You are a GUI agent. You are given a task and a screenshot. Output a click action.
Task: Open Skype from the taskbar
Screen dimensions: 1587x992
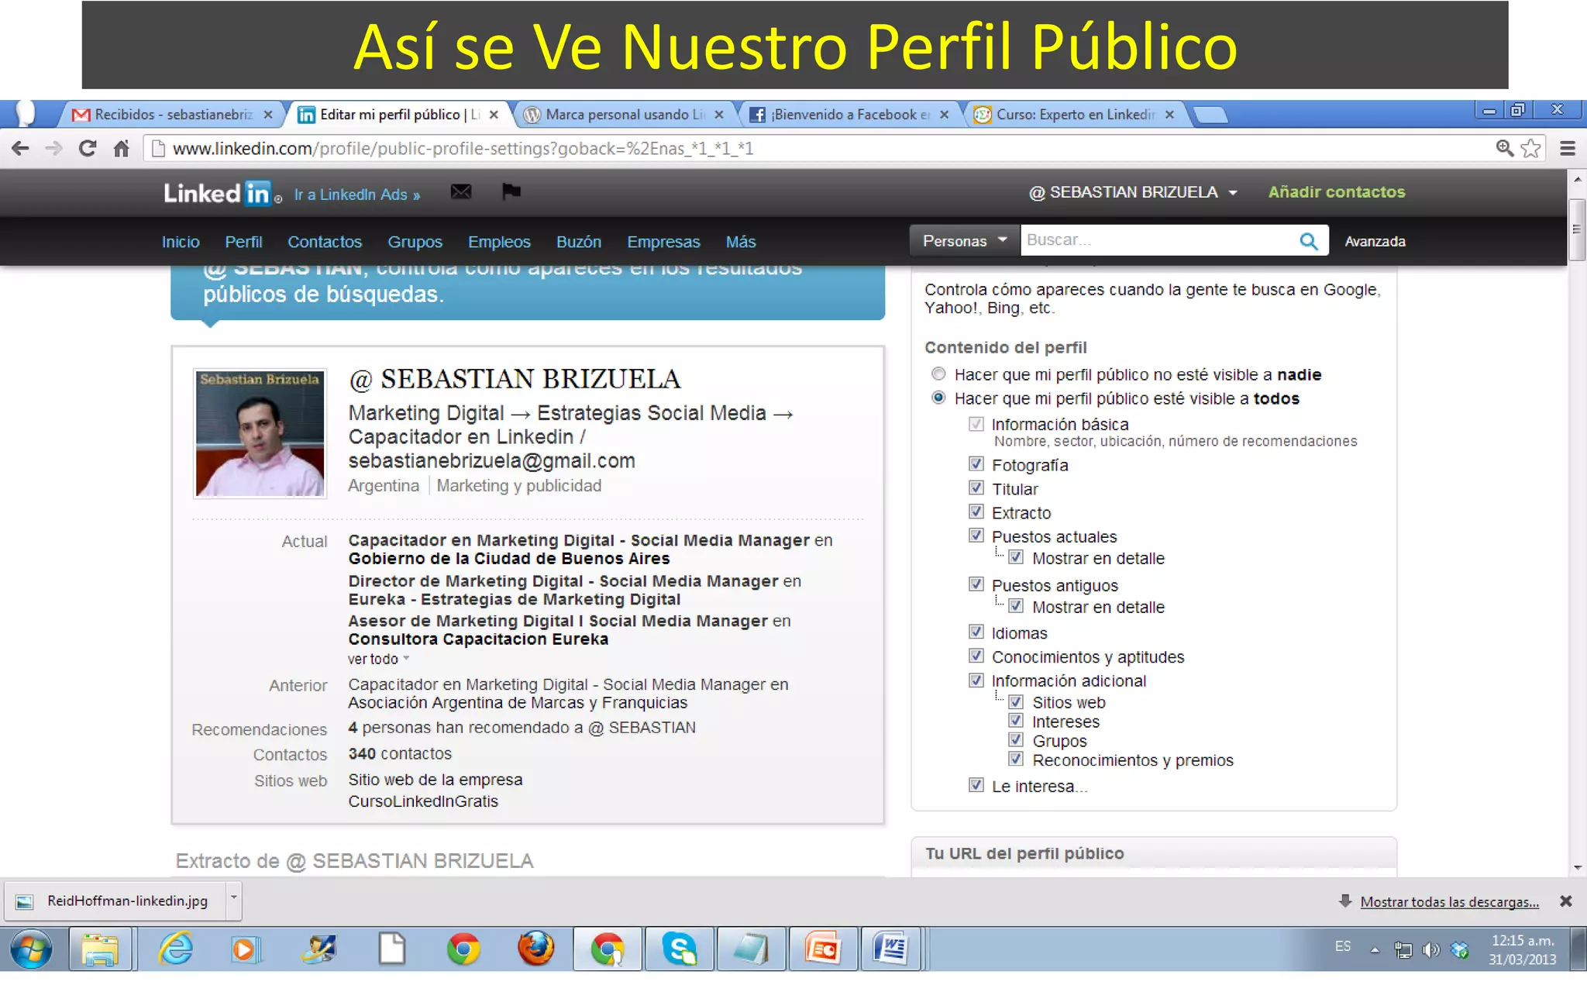(x=679, y=949)
